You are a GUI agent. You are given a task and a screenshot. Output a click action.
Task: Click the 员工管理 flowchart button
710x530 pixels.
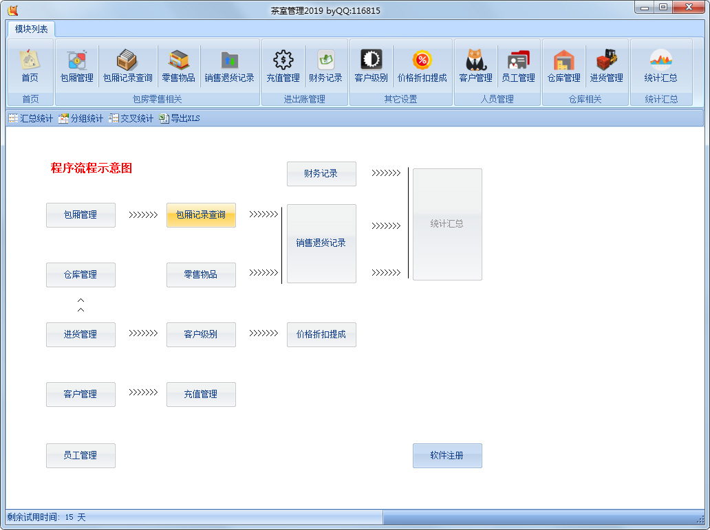(x=80, y=455)
